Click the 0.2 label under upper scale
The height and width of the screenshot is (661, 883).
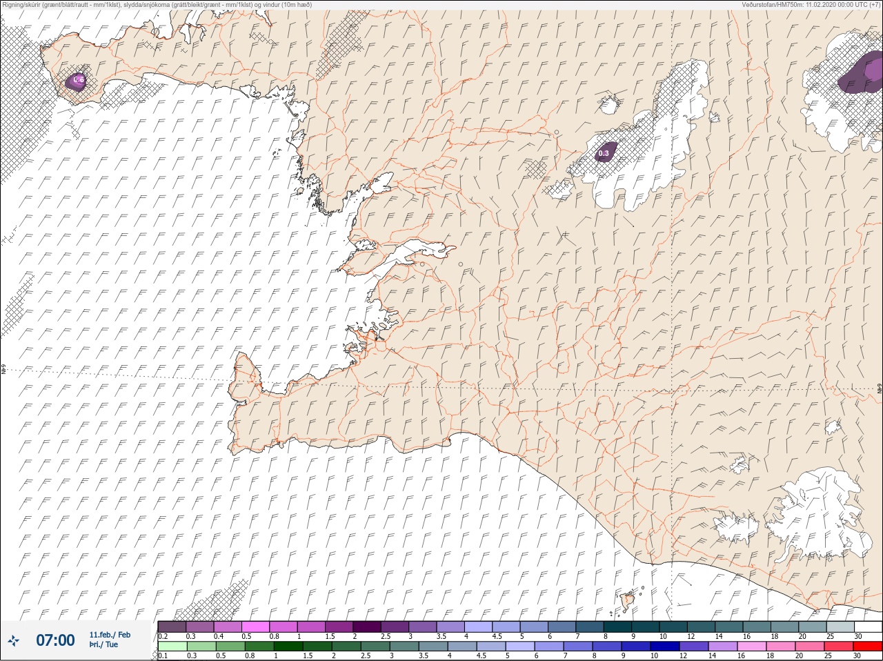point(163,636)
